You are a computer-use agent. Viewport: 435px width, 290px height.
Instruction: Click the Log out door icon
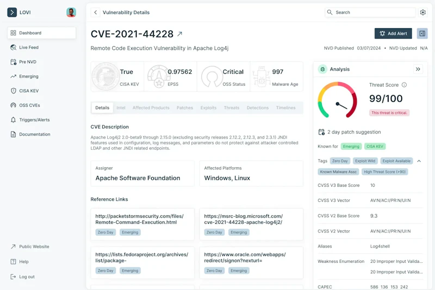click(13, 277)
